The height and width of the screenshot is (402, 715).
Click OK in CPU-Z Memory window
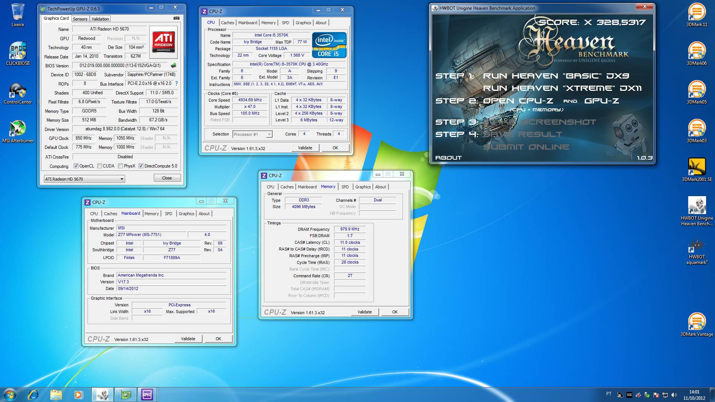coord(395,312)
